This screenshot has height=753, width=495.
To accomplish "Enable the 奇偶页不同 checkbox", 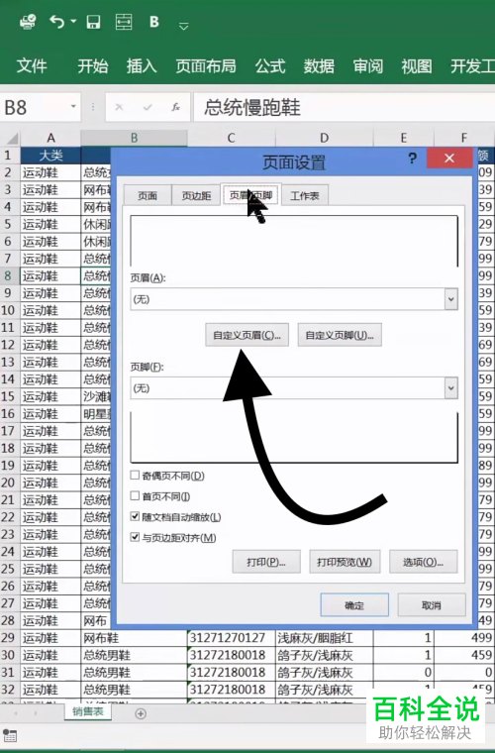I will [136, 476].
